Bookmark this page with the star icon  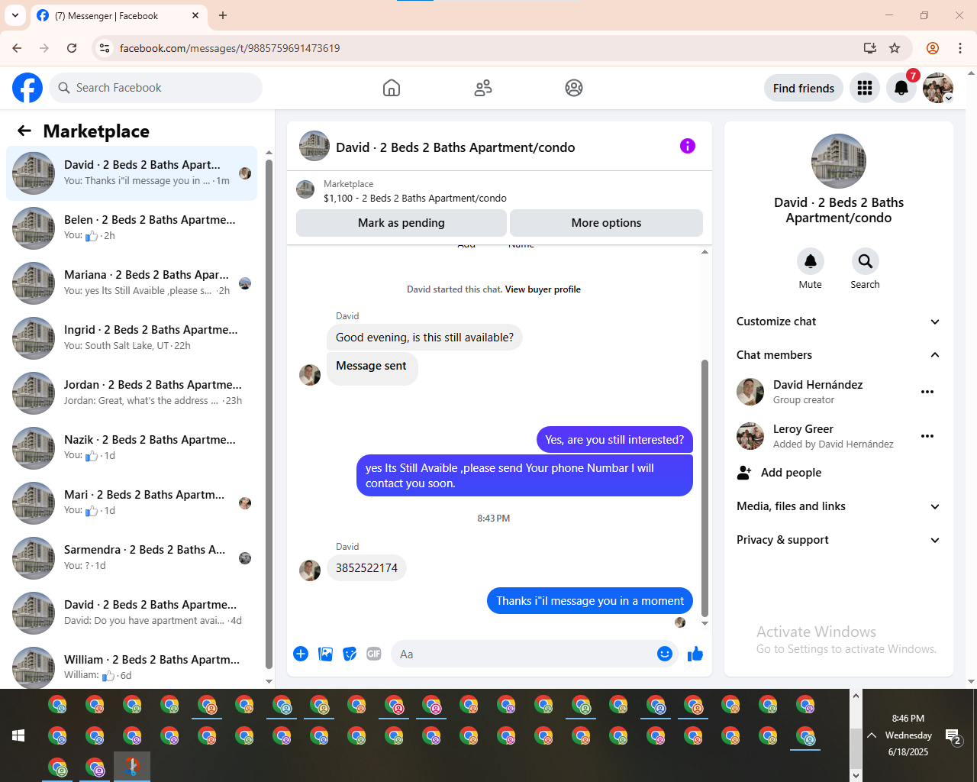[895, 48]
